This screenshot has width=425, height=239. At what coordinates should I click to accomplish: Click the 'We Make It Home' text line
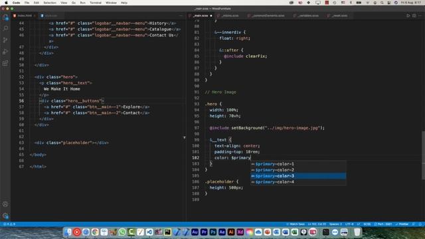click(x=62, y=89)
